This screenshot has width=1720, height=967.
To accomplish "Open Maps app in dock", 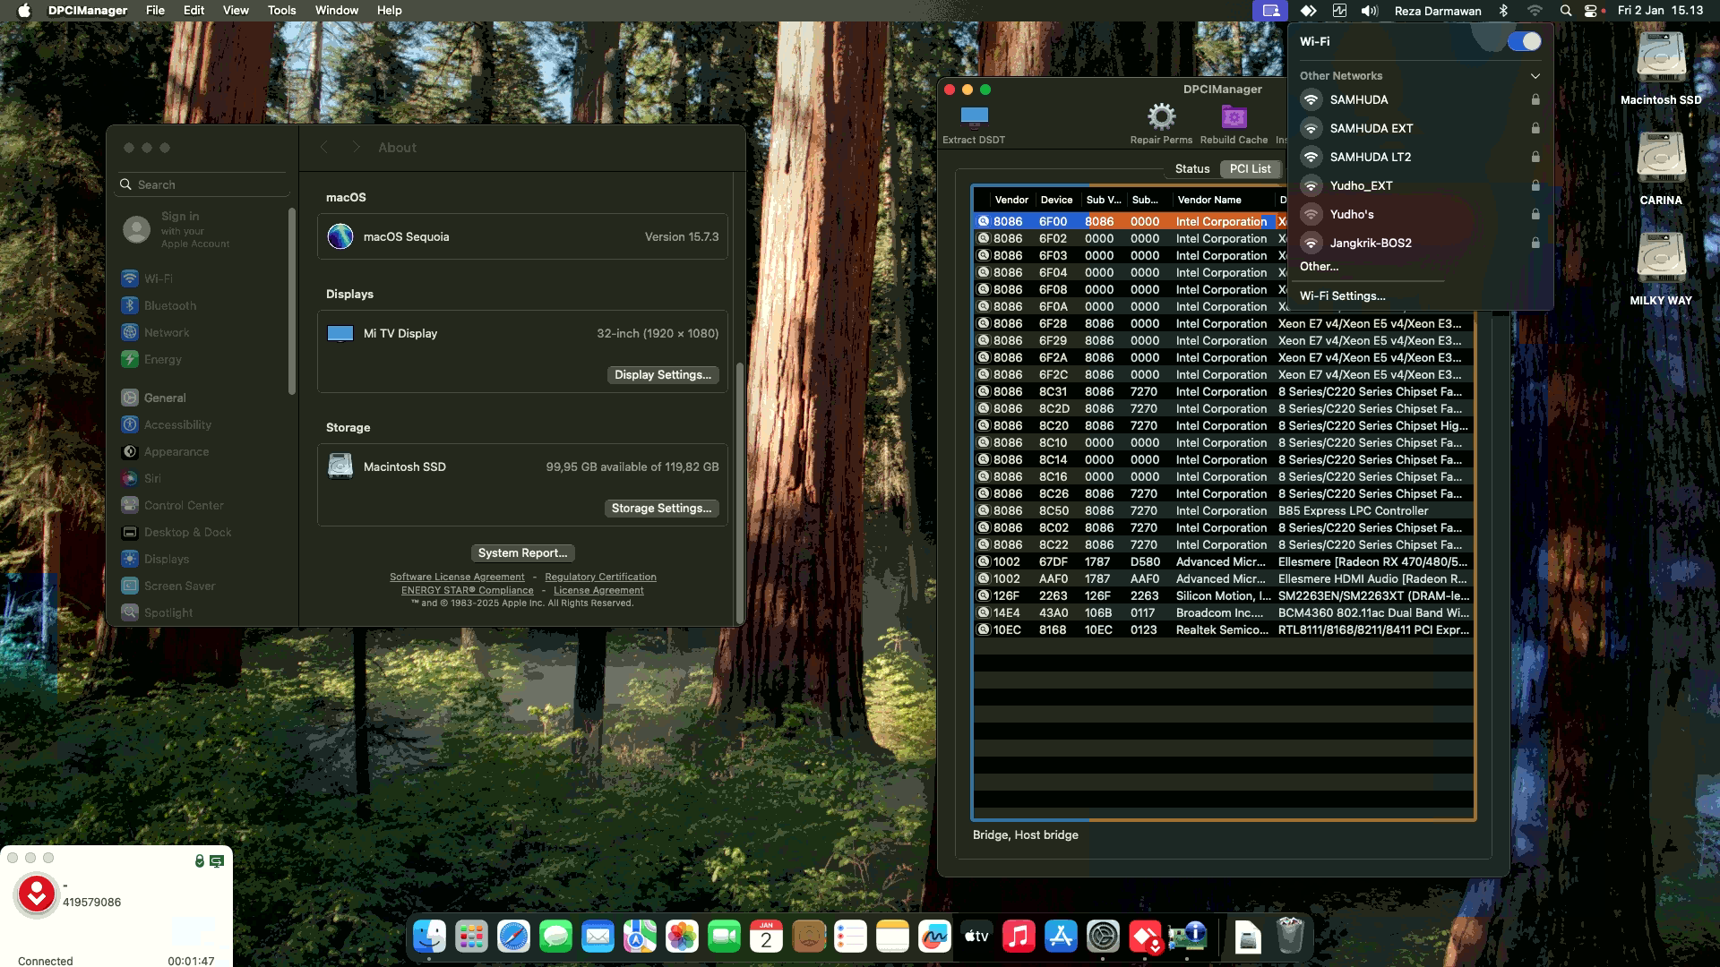I will click(x=640, y=937).
